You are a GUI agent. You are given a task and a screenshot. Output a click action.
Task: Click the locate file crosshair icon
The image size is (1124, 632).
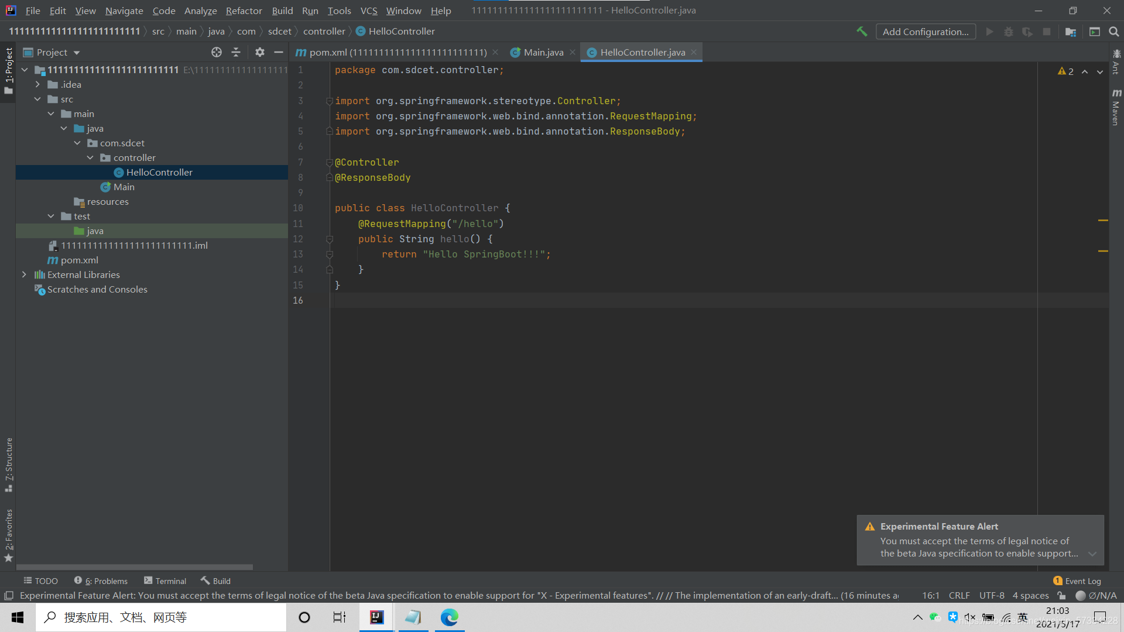point(217,52)
